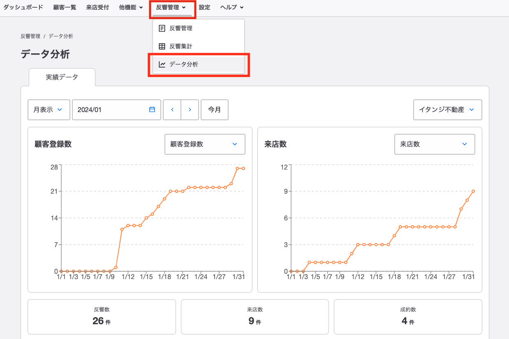Open 設定 in the navigation bar
509x339 pixels.
[204, 7]
